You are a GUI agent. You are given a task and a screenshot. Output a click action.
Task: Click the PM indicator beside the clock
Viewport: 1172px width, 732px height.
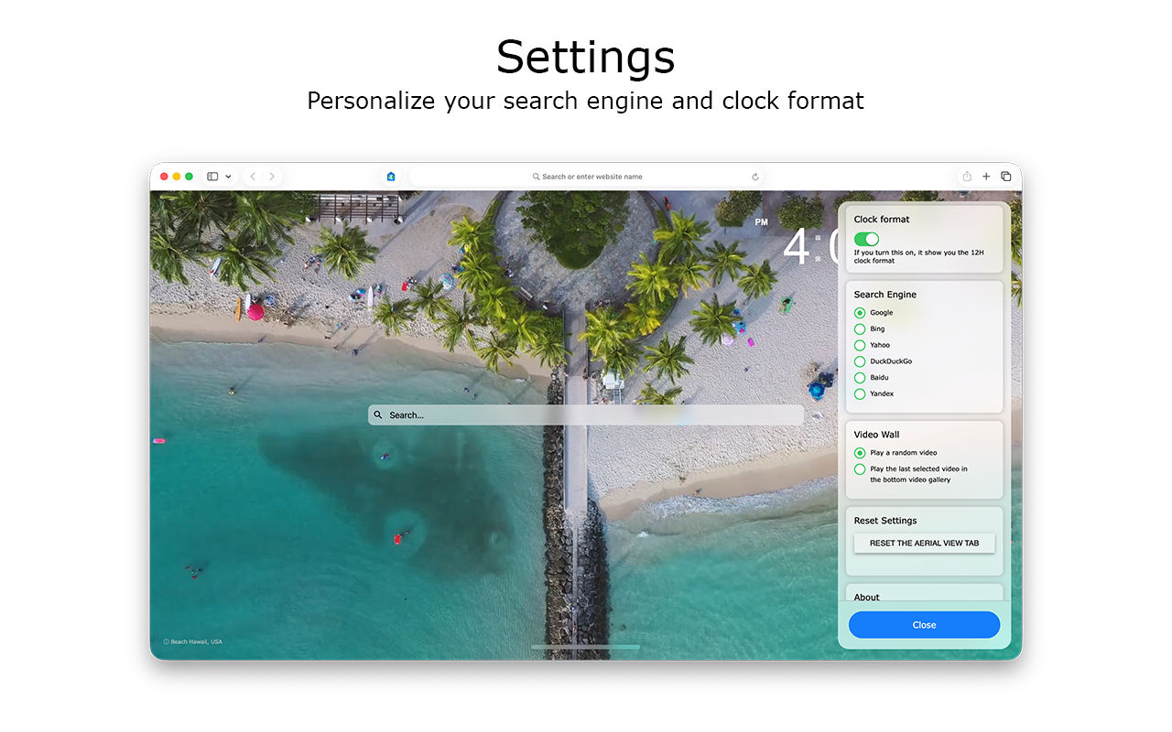tap(761, 222)
